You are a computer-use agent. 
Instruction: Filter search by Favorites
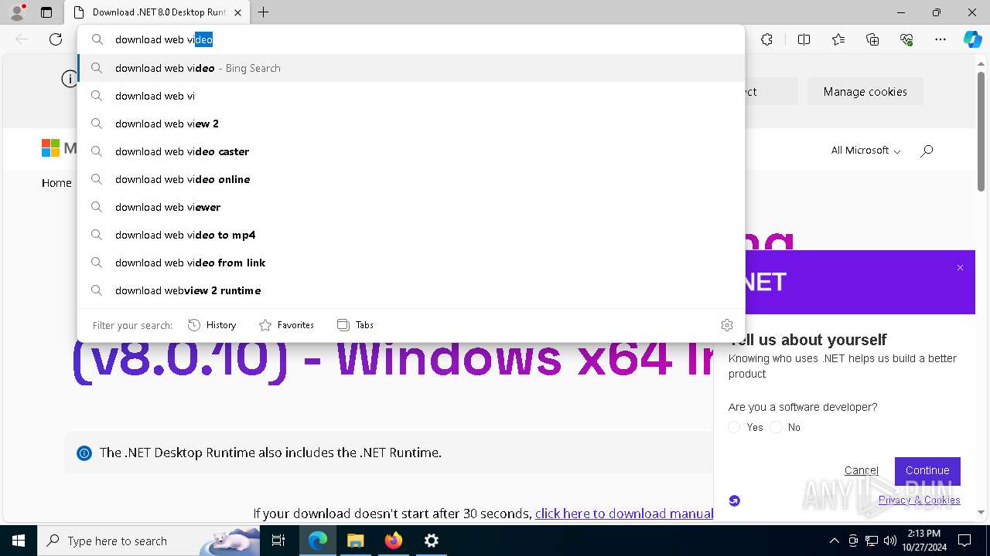pos(286,325)
